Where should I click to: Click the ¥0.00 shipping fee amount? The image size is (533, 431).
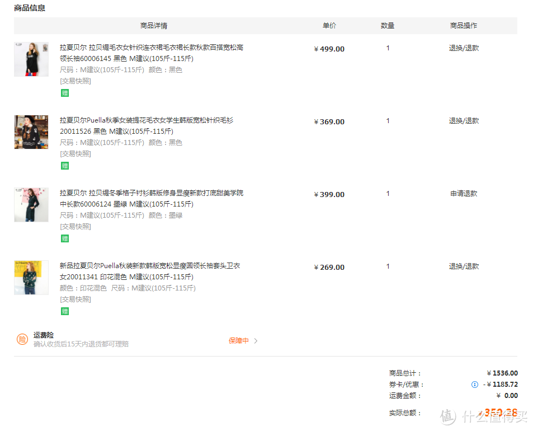507,396
